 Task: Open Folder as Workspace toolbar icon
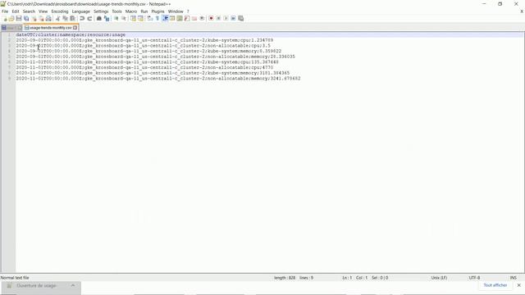pos(194,18)
